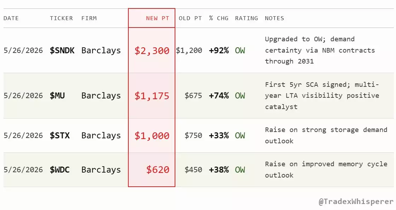Image resolution: width=396 pixels, height=210 pixels.
Task: Click the $675 old price target
Action: tap(193, 96)
